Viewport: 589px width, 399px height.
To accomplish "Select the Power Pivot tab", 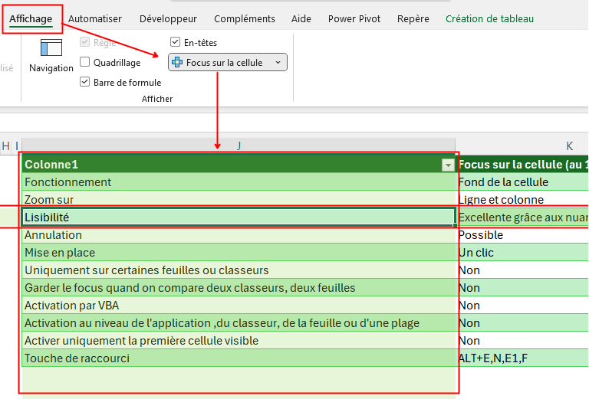I will click(x=354, y=18).
